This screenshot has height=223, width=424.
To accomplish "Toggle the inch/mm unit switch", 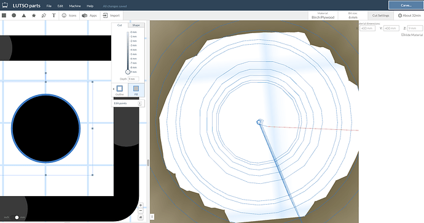I will click(x=16, y=217).
